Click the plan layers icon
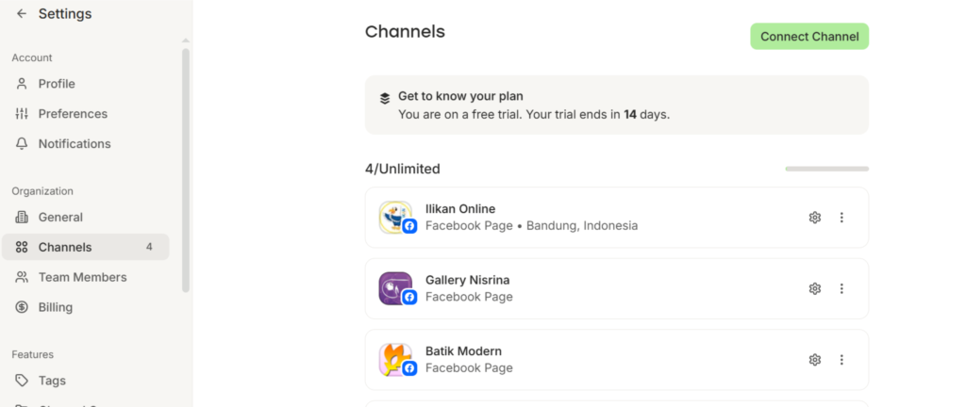This screenshot has width=966, height=407. (x=385, y=98)
